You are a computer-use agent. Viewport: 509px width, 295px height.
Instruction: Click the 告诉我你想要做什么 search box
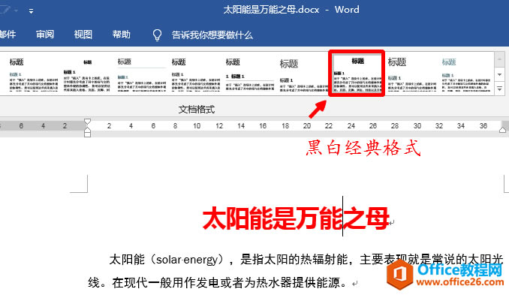212,35
